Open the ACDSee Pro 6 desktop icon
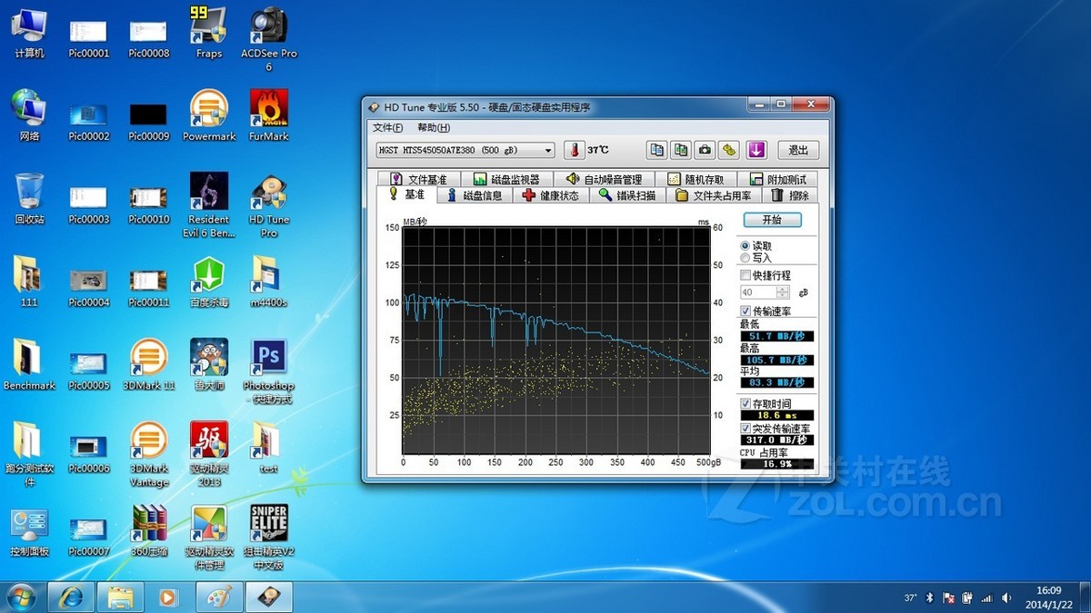 tap(268, 37)
